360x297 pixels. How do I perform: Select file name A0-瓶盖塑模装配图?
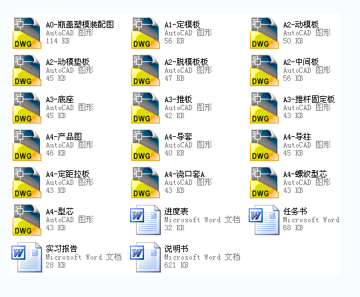click(x=80, y=25)
